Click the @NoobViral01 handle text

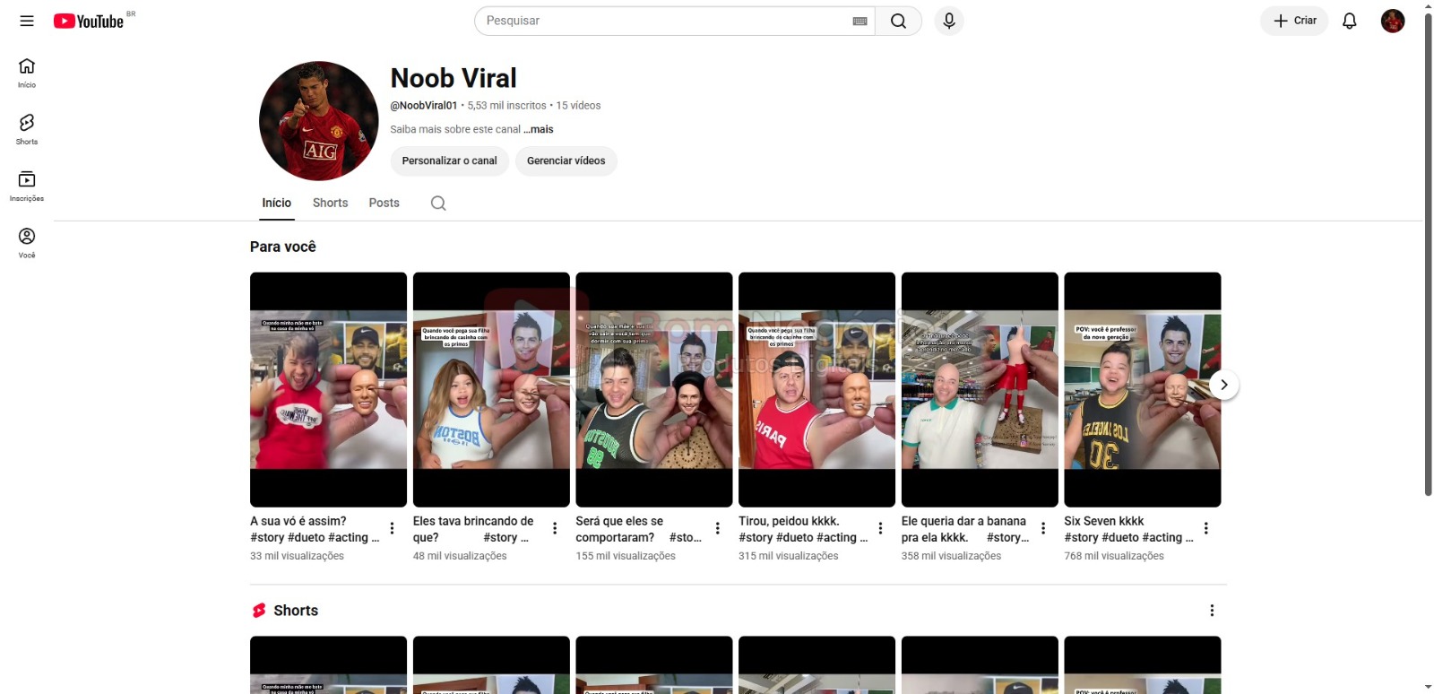424,106
